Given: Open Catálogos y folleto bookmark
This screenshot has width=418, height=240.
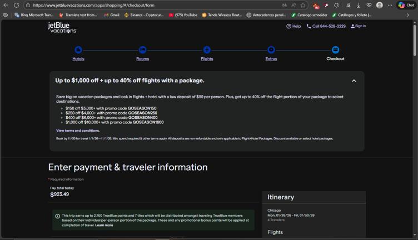Looking at the screenshot, I should pyautogui.click(x=352, y=15).
